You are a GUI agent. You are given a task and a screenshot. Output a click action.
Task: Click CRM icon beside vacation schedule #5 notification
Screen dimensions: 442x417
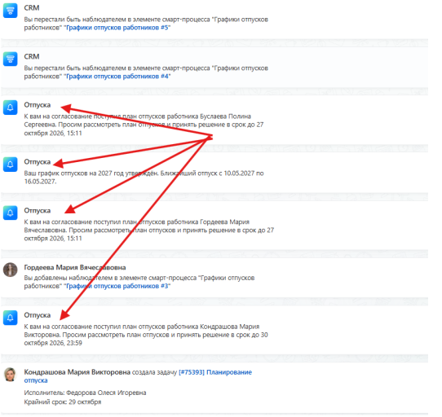point(10,11)
